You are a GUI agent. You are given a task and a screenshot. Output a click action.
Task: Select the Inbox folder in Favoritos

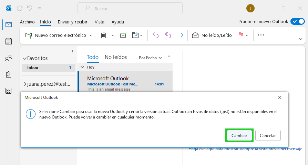pos(49,68)
